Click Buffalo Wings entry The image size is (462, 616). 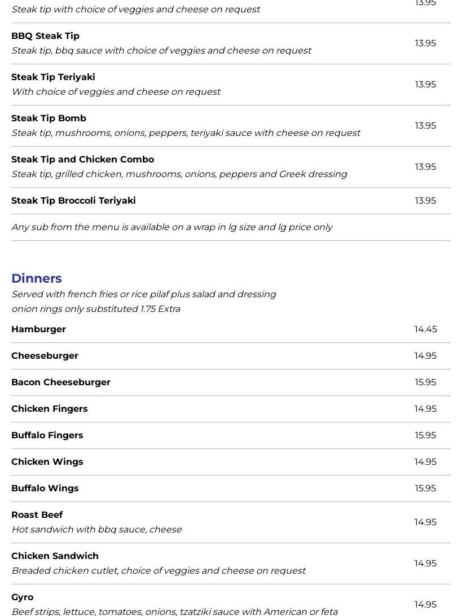click(x=45, y=489)
